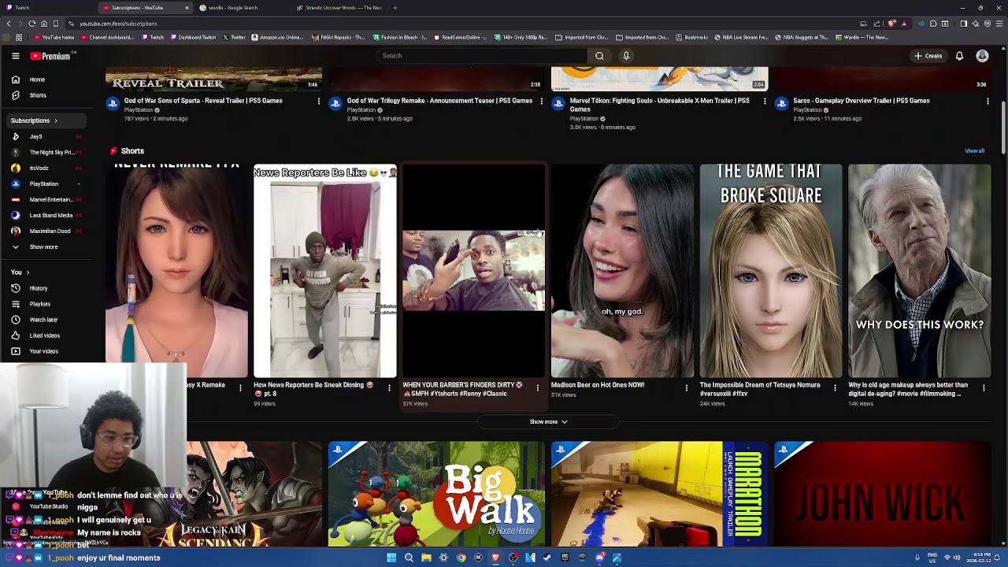
Task: Open the PlayStation channel in the sidebar
Action: click(46, 183)
